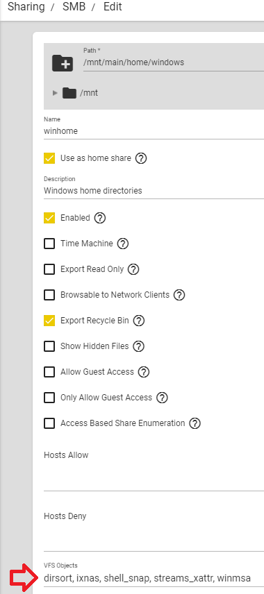Tick the Show Hidden Files checkbox
264x594 pixels.
(x=49, y=346)
